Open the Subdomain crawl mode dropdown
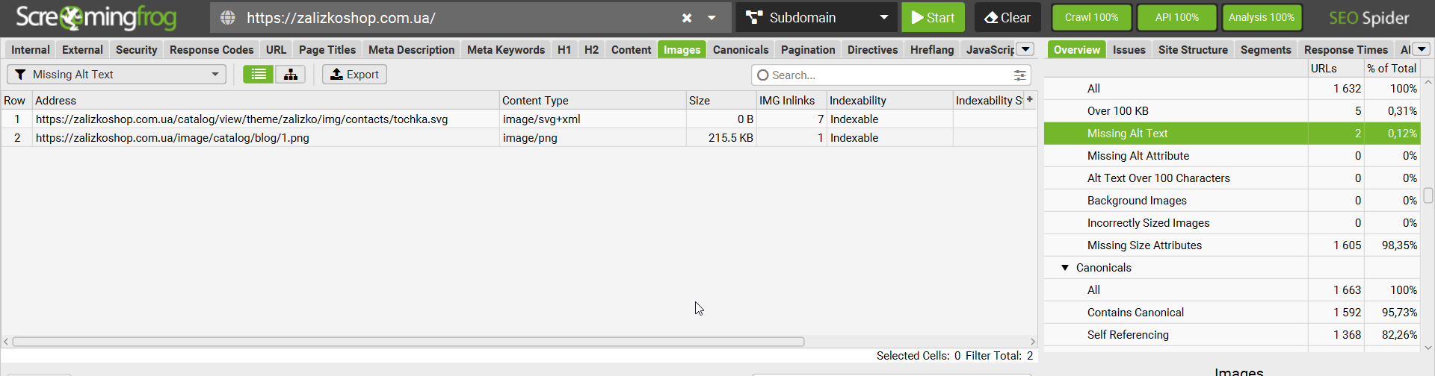 [x=816, y=17]
